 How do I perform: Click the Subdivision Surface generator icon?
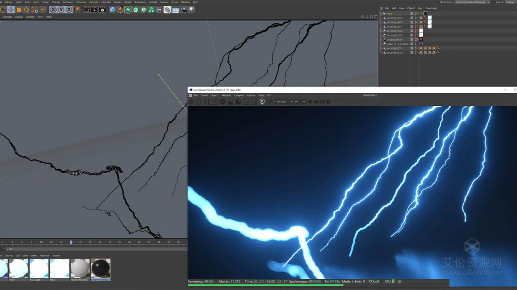(x=128, y=10)
